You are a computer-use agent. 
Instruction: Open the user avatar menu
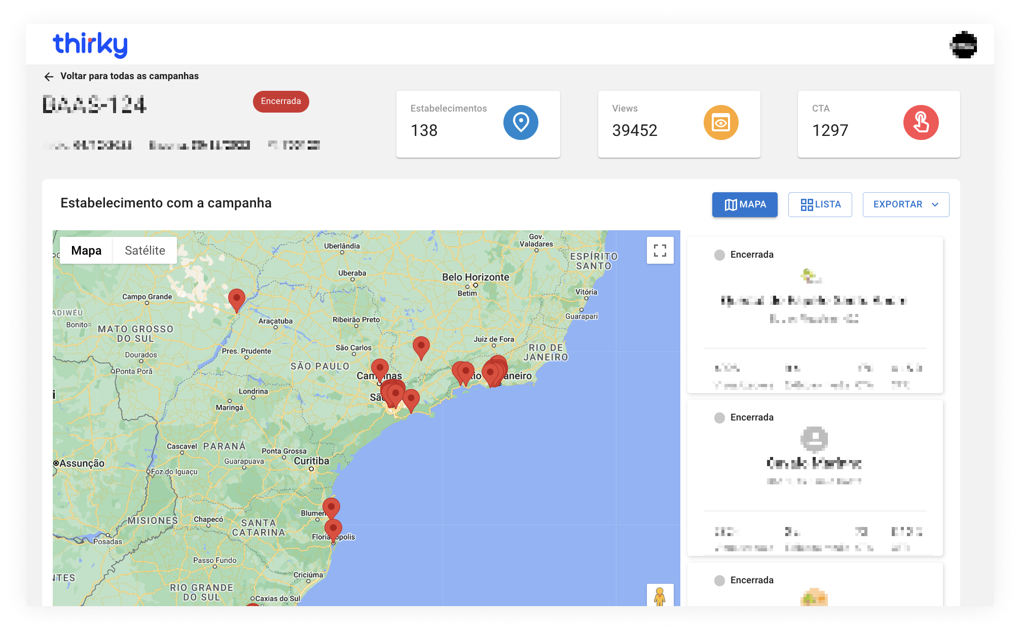click(x=963, y=45)
